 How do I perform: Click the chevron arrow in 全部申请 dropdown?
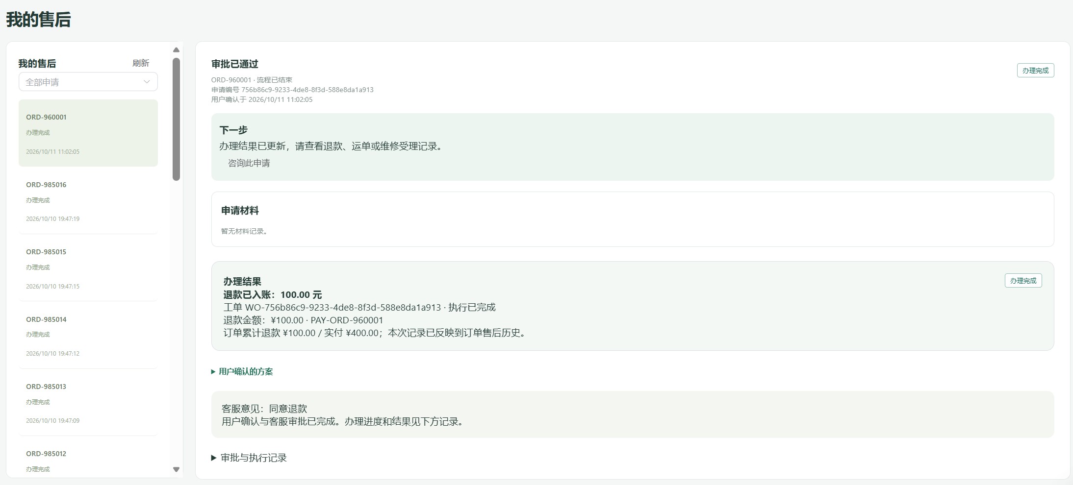147,82
